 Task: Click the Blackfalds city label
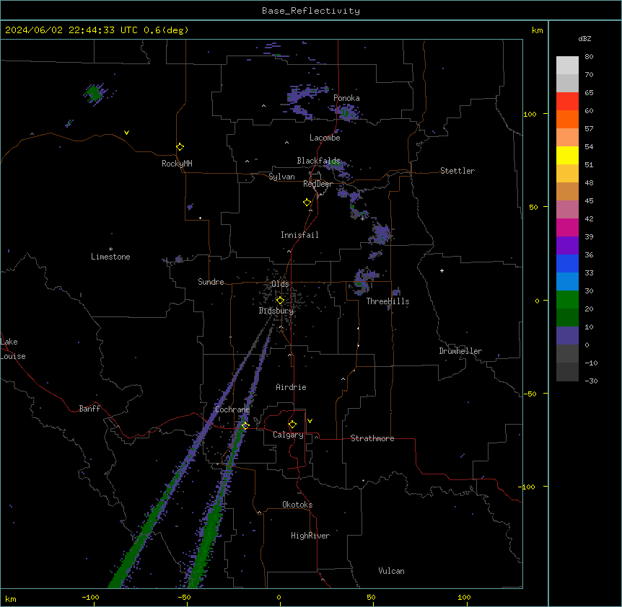pos(318,161)
